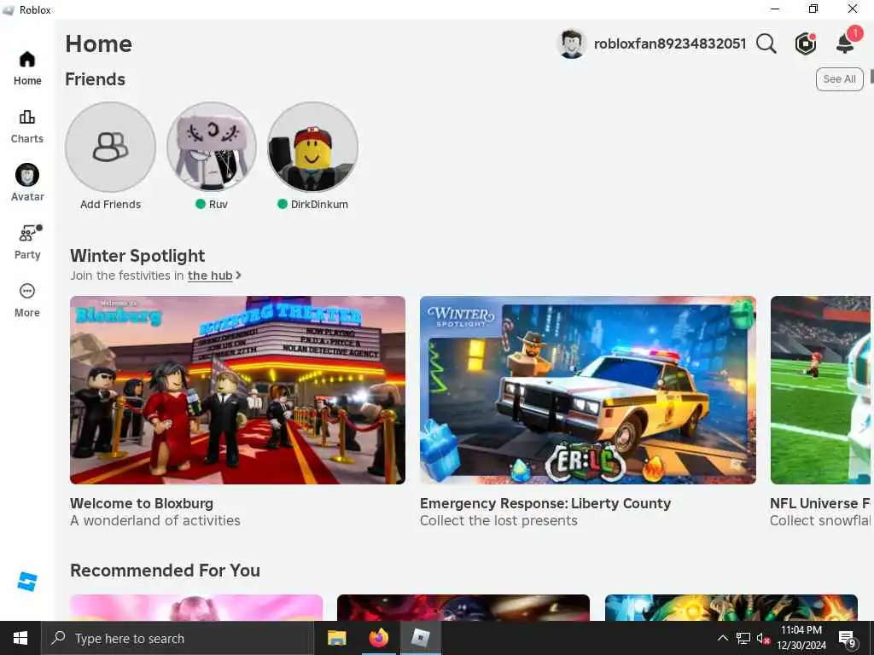Viewport: 874px width, 655px height.
Task: Click Emergency Response: Liberty County title
Action: (x=545, y=503)
